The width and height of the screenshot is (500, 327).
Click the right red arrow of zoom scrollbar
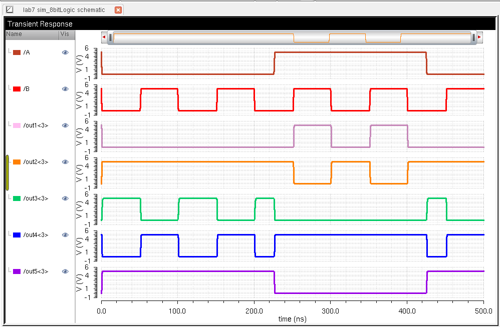tap(479, 37)
